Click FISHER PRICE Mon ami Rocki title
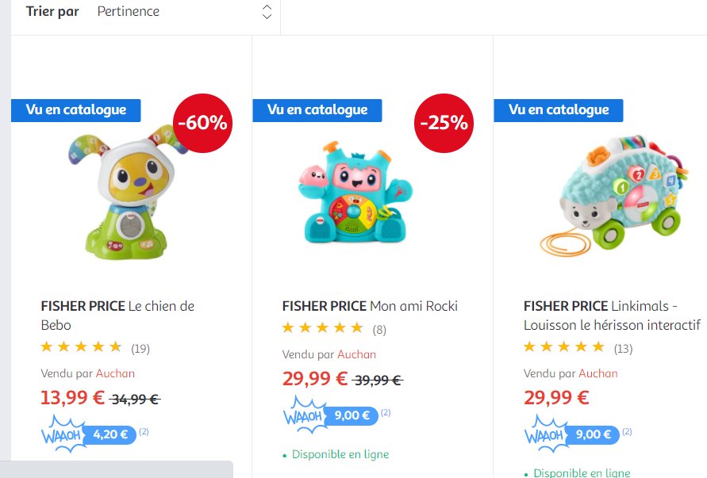 370,306
